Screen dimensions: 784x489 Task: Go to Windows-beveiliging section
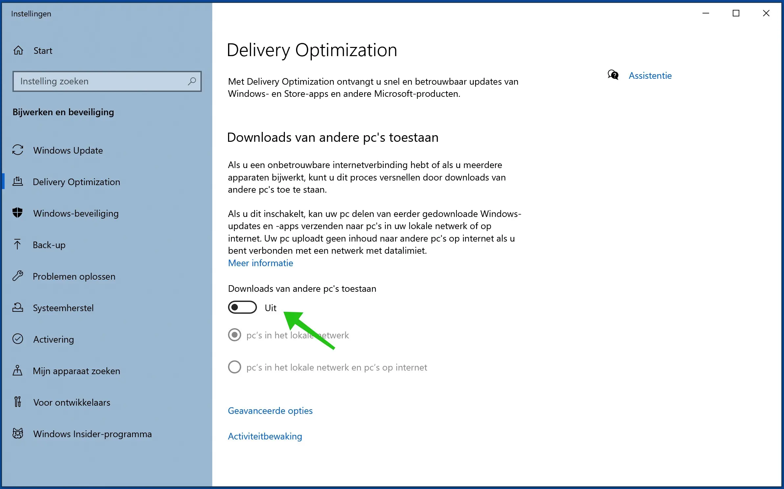pos(106,213)
